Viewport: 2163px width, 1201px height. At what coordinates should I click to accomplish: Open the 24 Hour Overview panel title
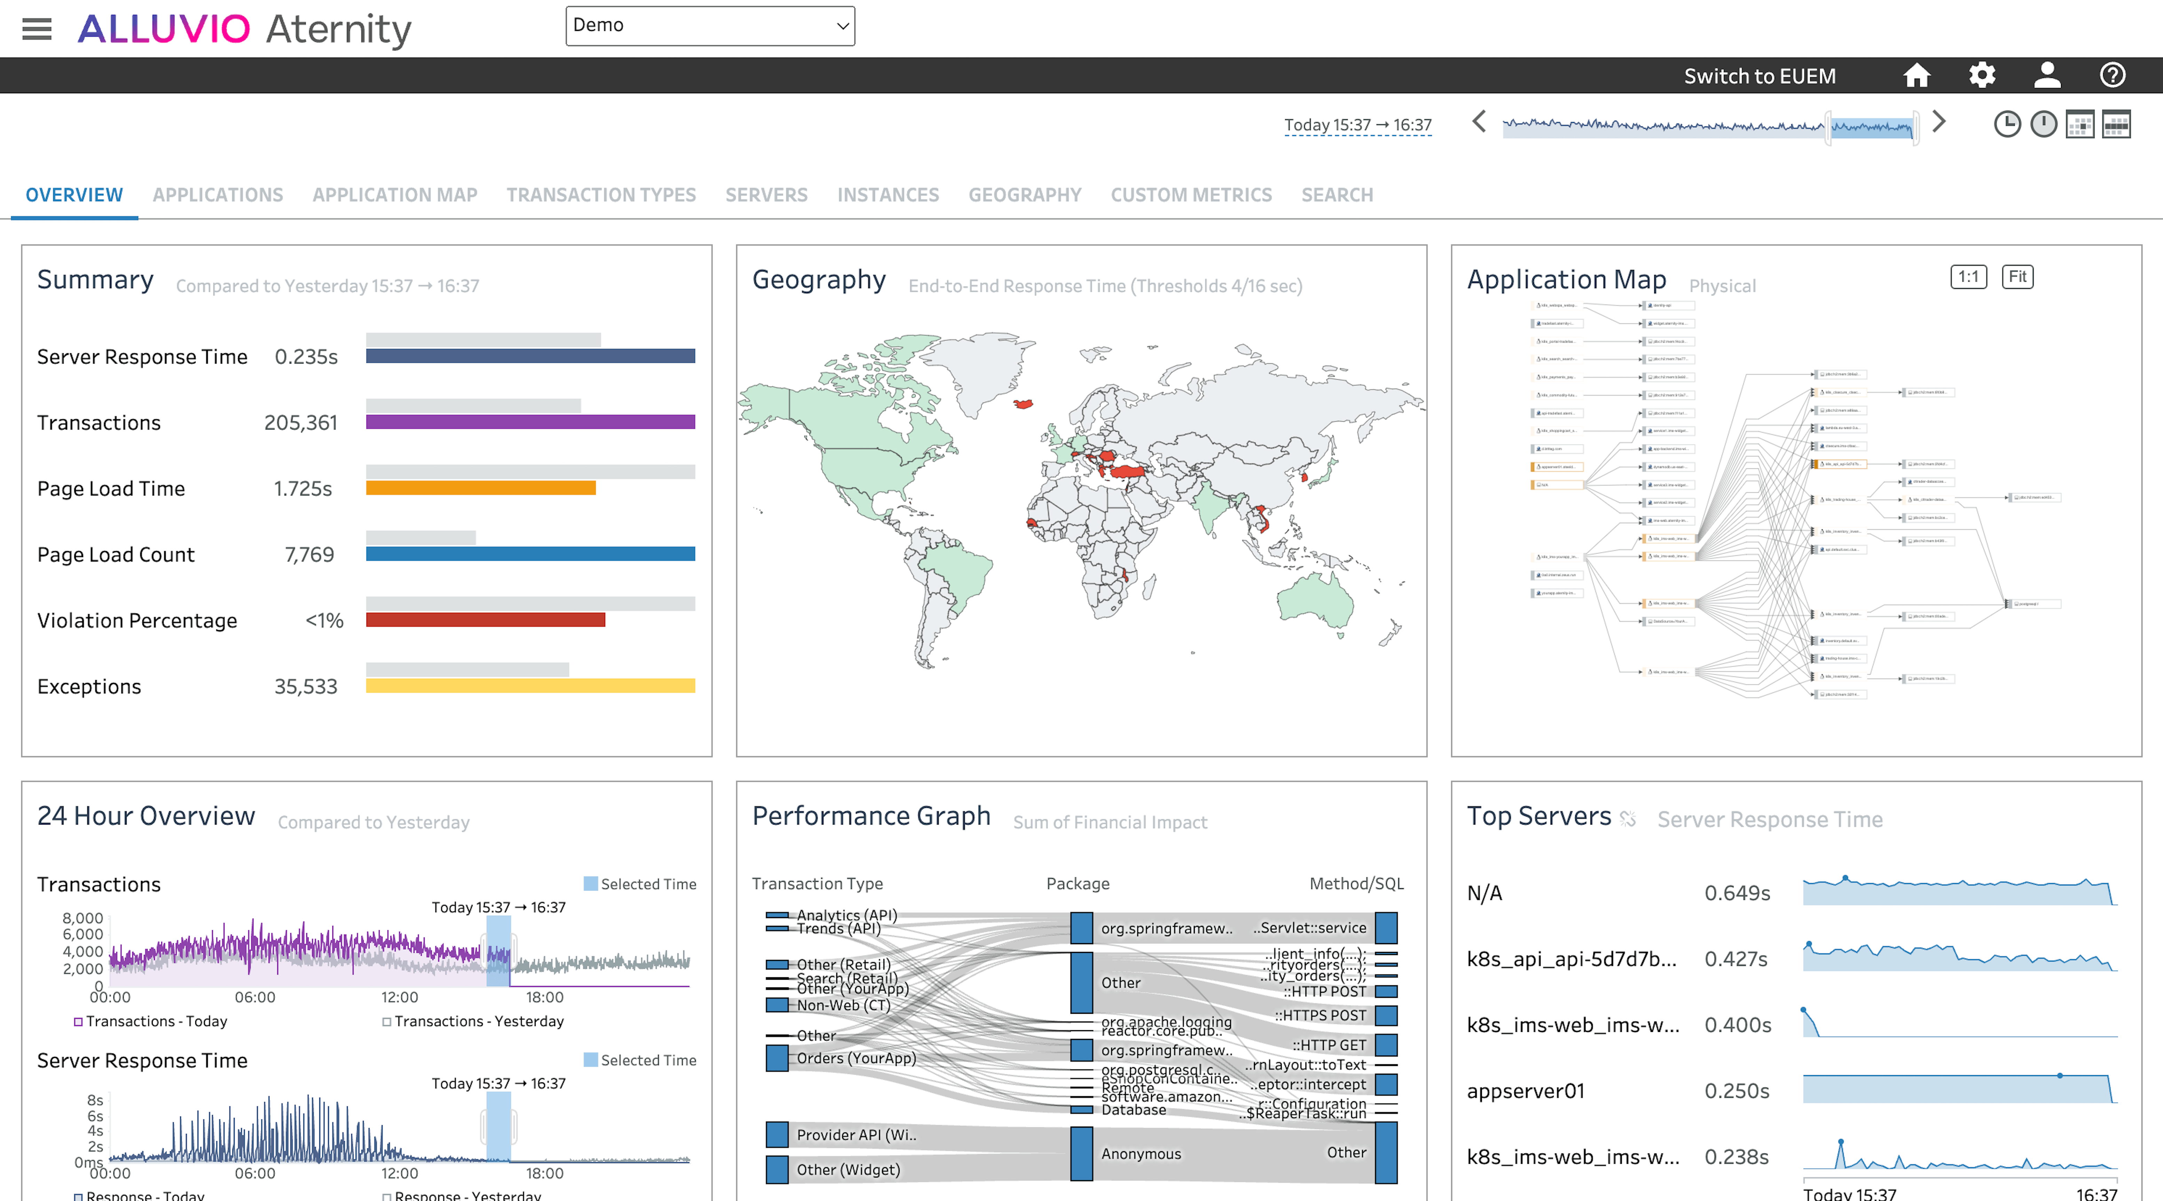[146, 816]
